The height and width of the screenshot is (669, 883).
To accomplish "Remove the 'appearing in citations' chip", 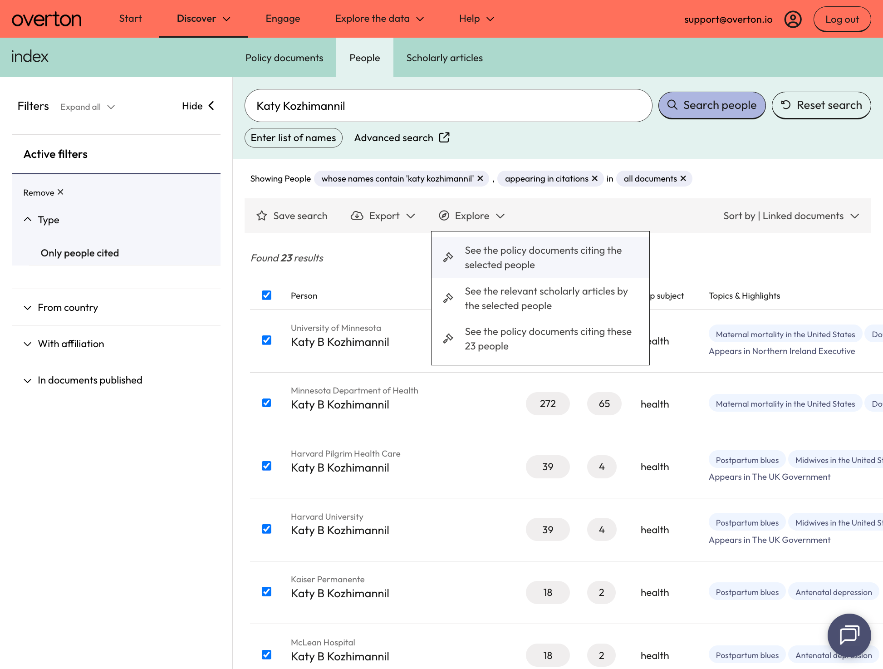I will click(594, 178).
